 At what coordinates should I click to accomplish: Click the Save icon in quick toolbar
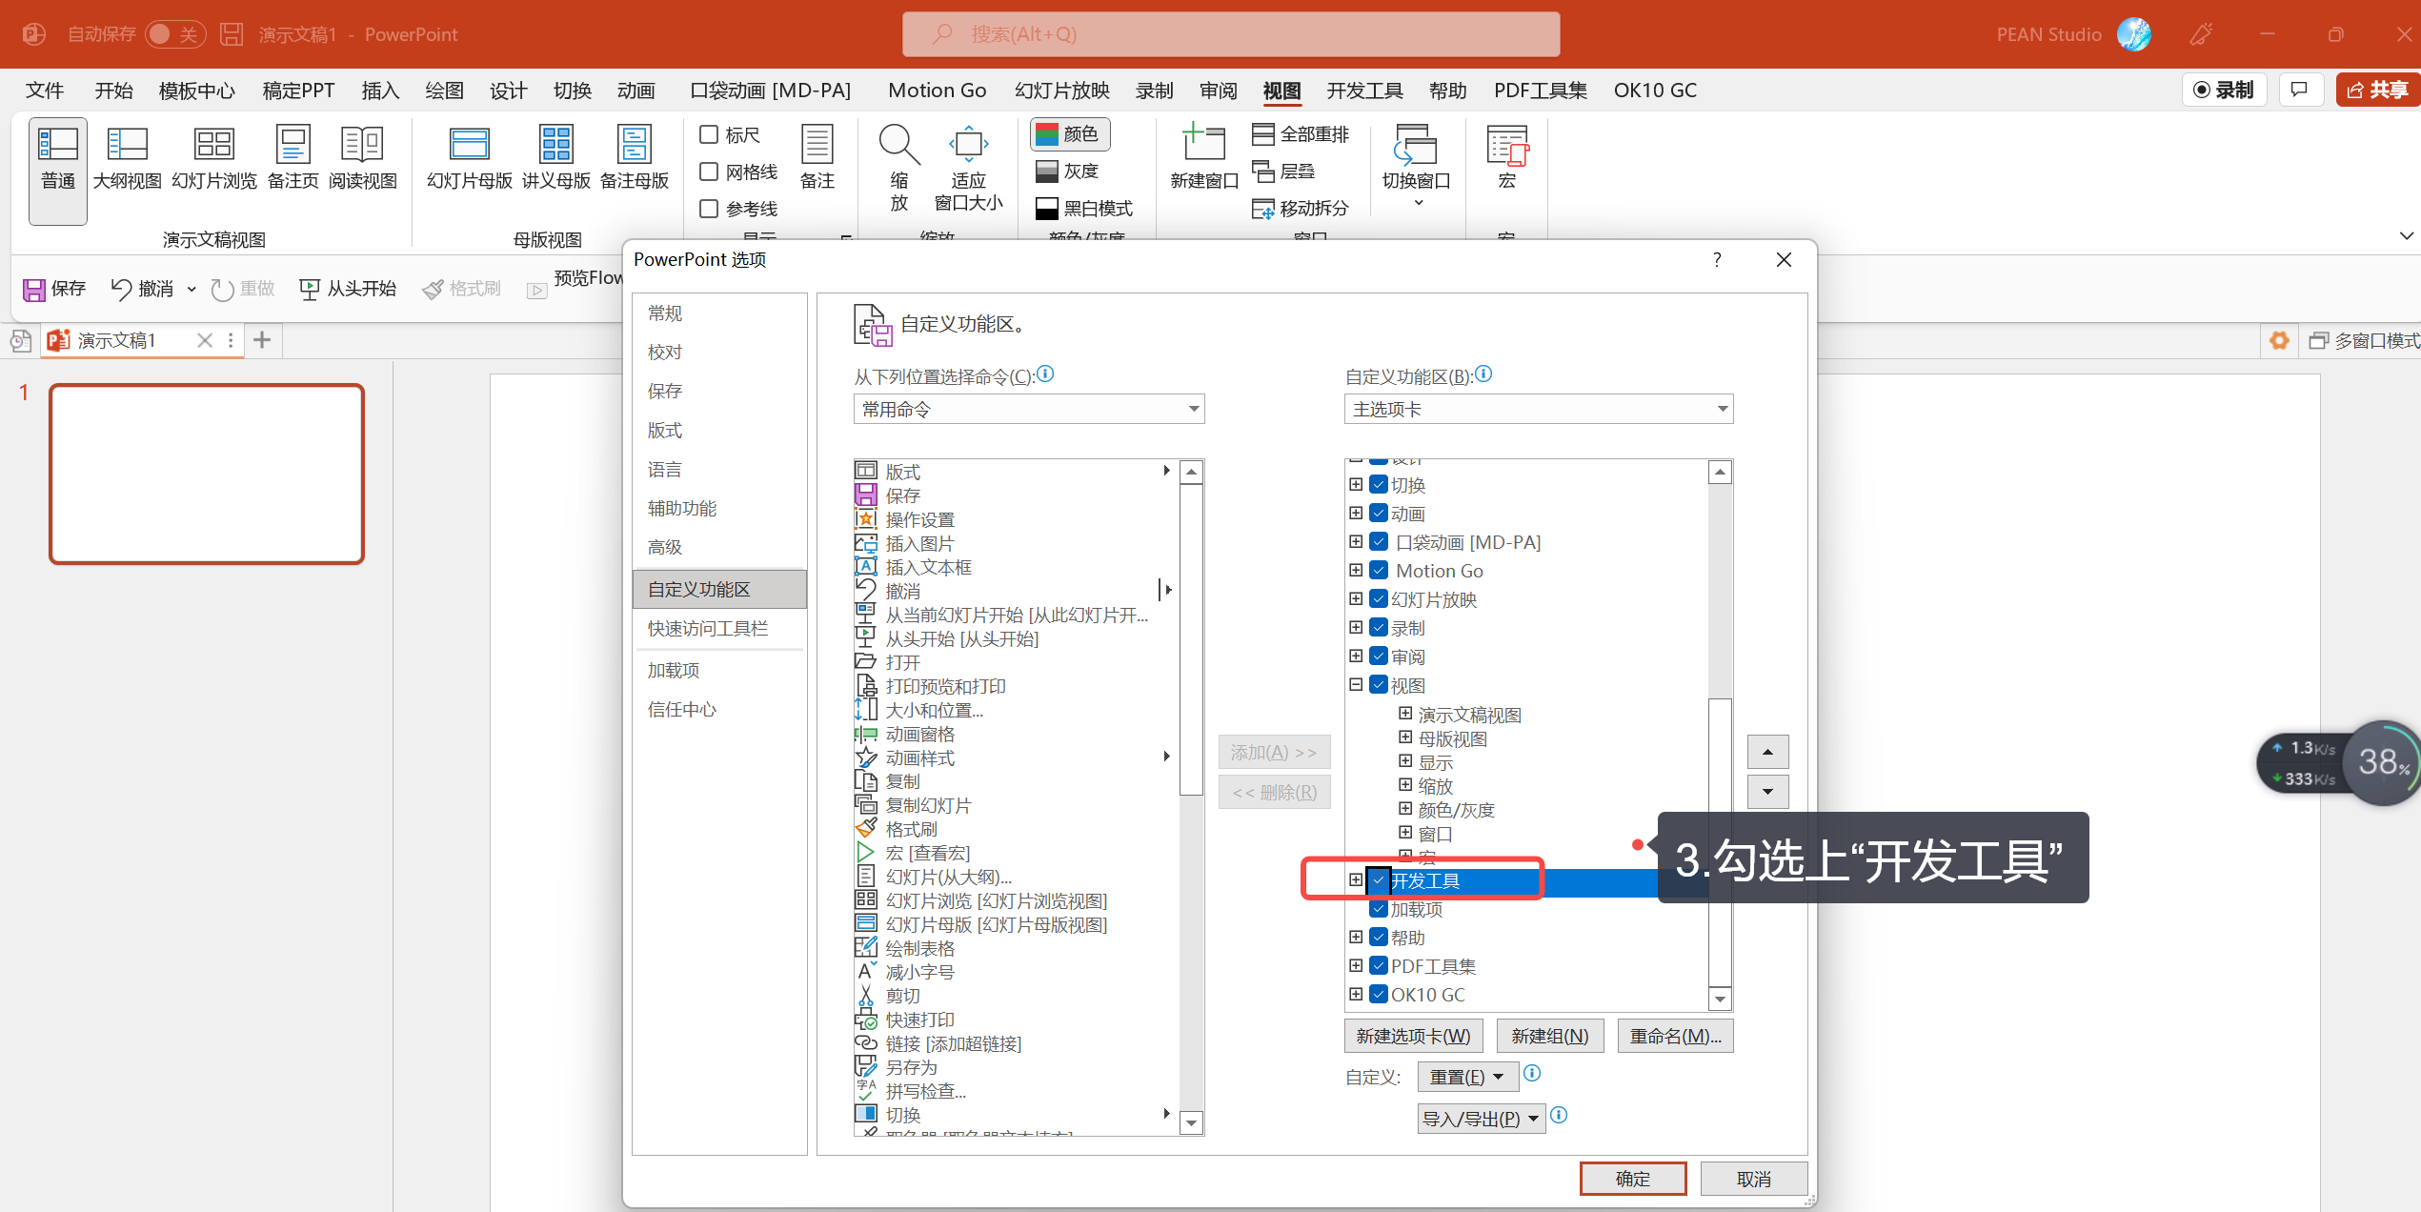[x=35, y=290]
